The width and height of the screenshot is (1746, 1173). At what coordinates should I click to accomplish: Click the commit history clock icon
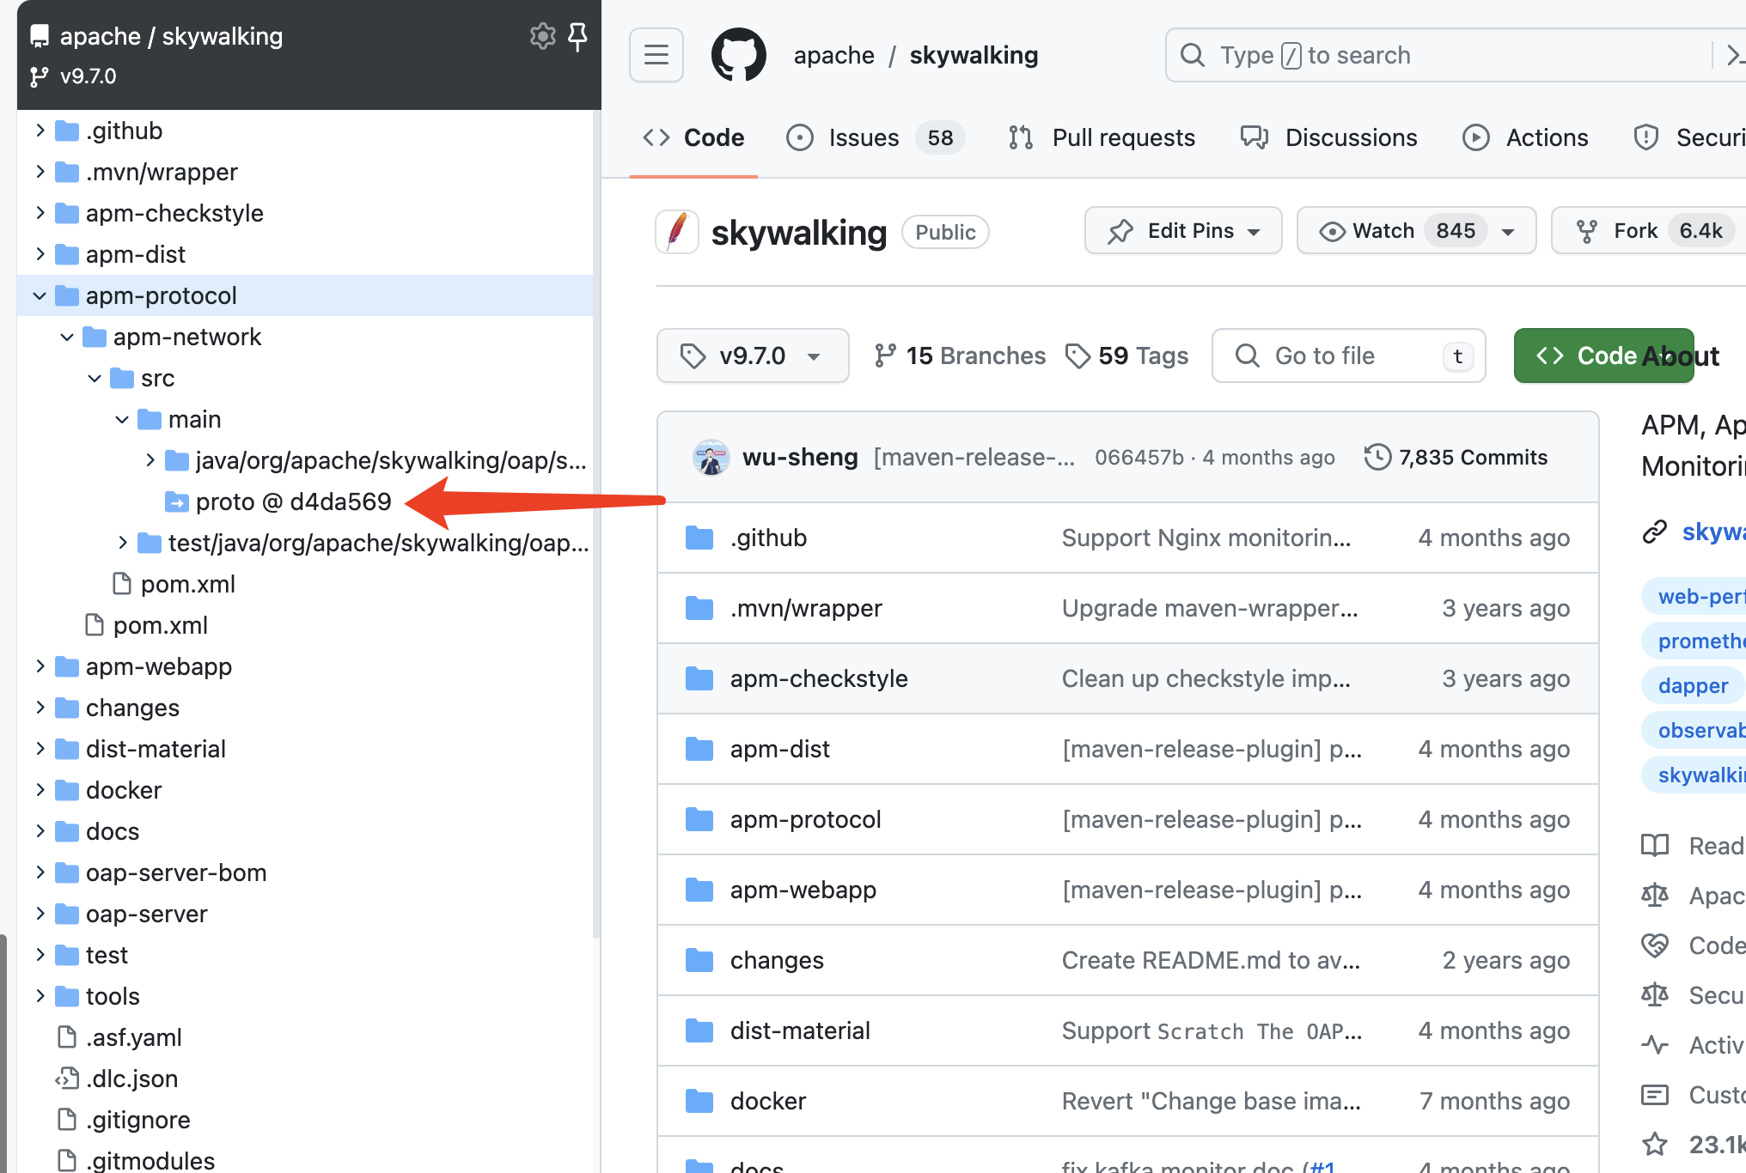pos(1377,457)
